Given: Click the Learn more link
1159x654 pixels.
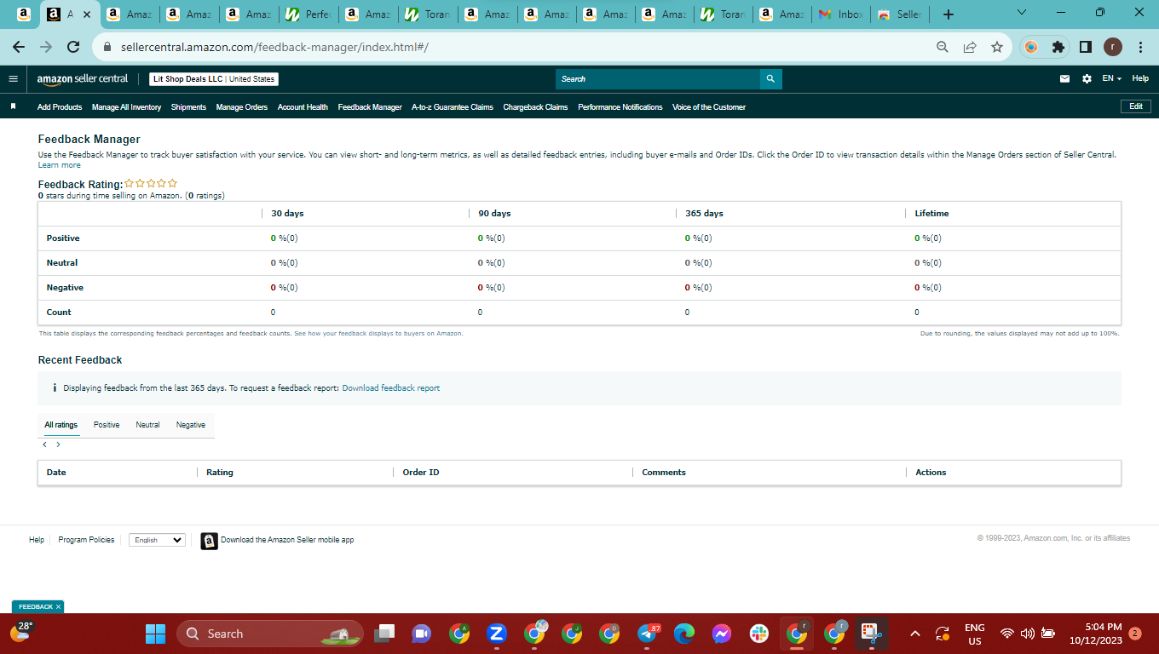Looking at the screenshot, I should (60, 165).
